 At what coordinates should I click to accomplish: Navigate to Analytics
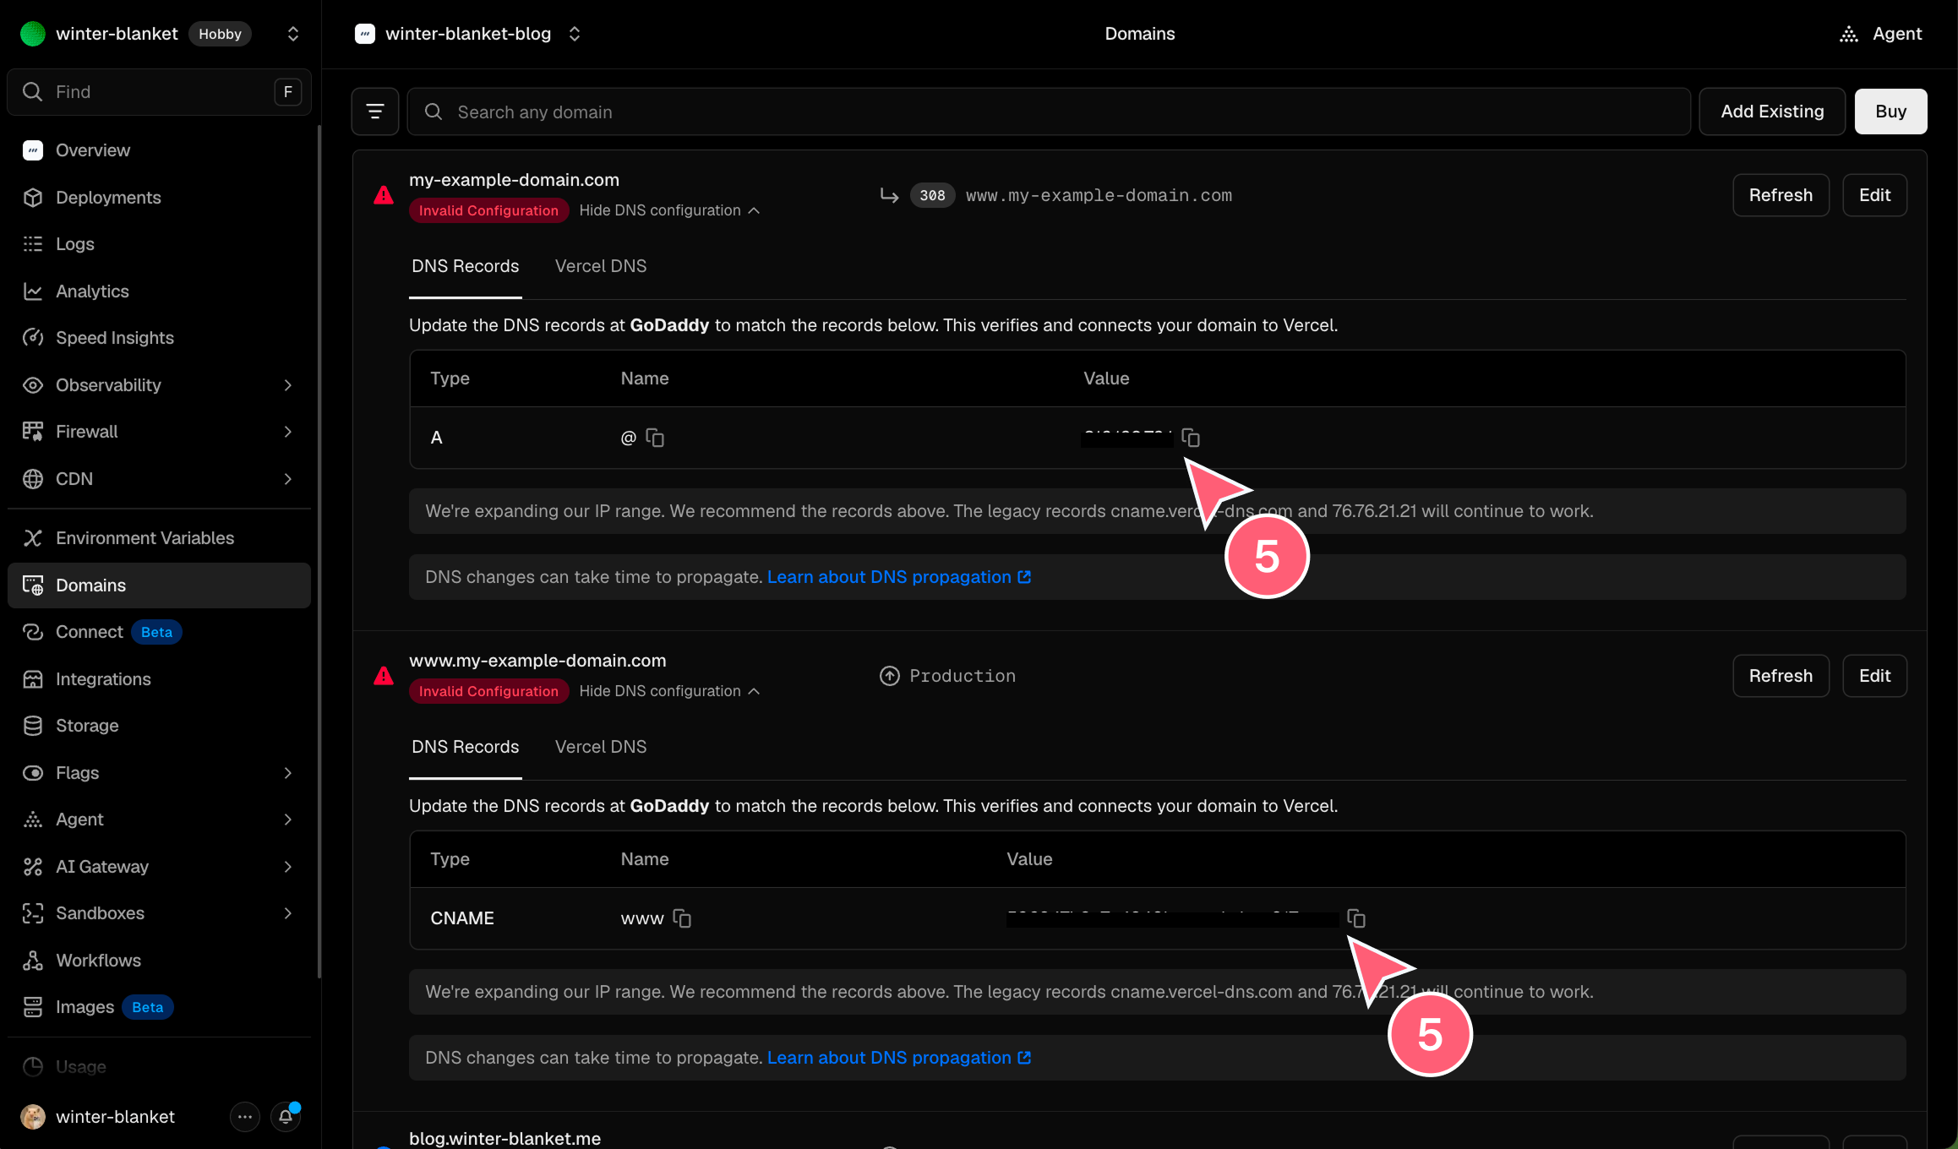159,291
